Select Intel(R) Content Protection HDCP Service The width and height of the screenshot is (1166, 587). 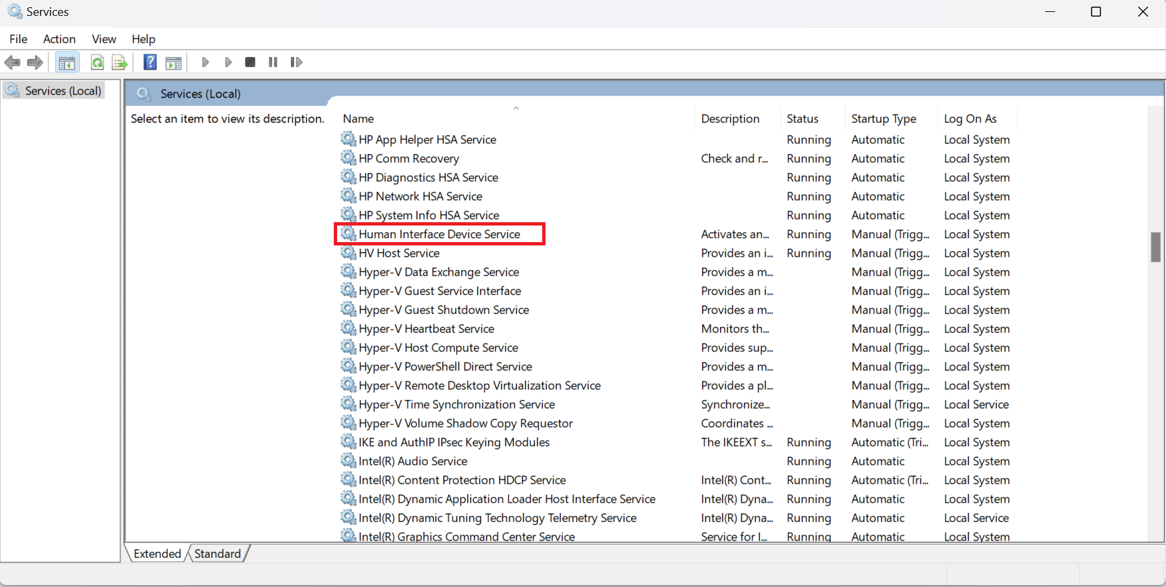click(x=463, y=480)
